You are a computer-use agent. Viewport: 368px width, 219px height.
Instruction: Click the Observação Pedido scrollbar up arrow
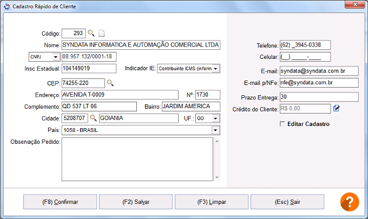[x=217, y=141]
